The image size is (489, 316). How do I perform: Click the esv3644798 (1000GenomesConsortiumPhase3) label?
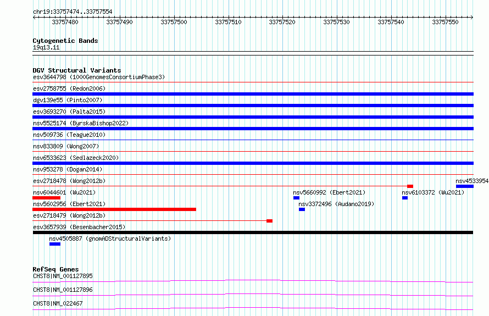coord(99,77)
